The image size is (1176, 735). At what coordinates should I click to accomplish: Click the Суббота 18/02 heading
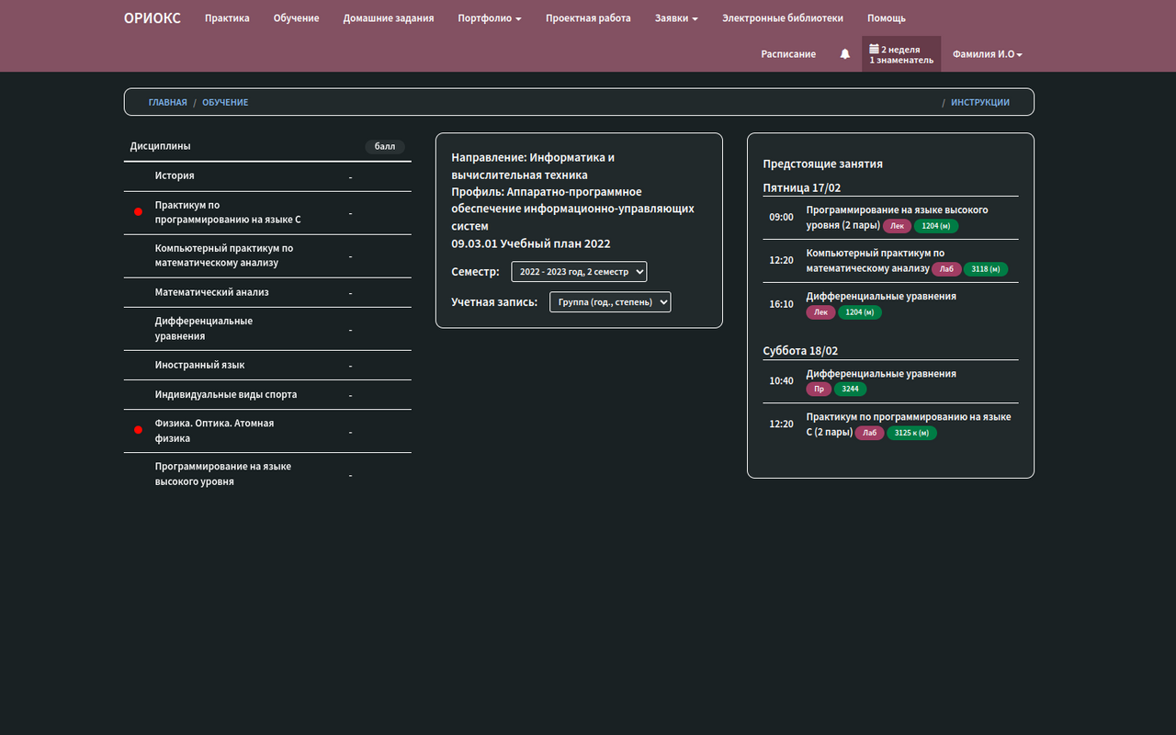coord(800,351)
